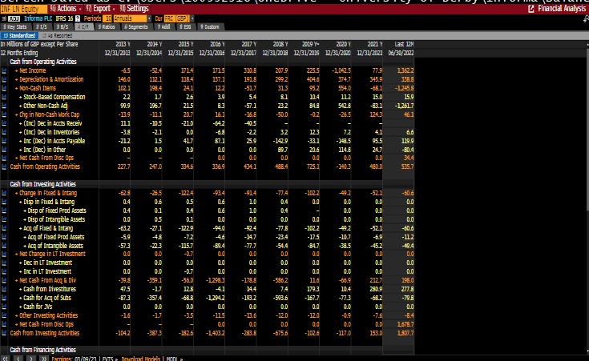Click the INF LN Equity ticker field
The height and width of the screenshot is (361, 589).
pyautogui.click(x=23, y=9)
